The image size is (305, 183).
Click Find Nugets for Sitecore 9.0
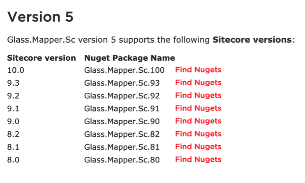(x=198, y=121)
